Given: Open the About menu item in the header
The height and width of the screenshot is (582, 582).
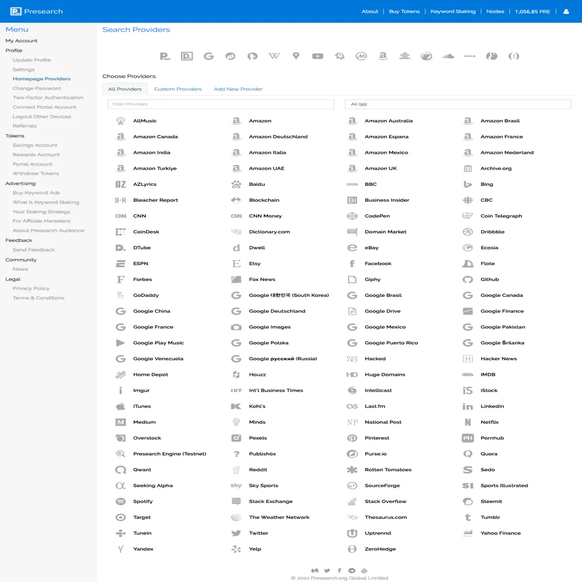Looking at the screenshot, I should (370, 12).
